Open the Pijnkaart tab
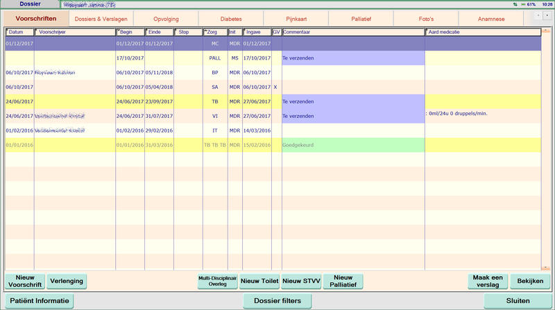555x310 pixels. 296,19
